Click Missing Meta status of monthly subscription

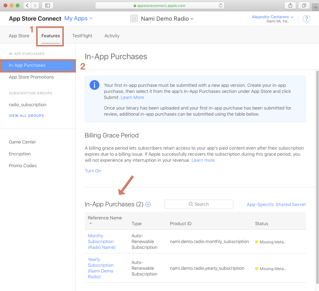pos(271,242)
